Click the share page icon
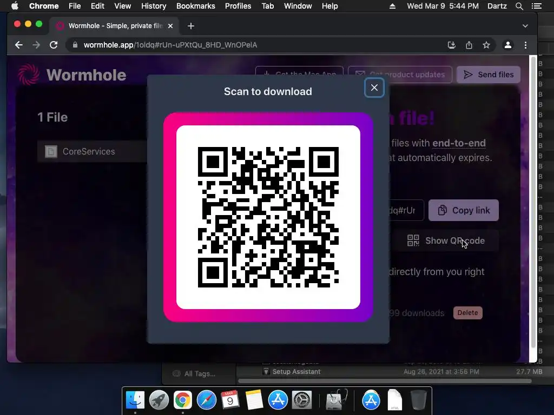Image resolution: width=554 pixels, height=415 pixels. pyautogui.click(x=469, y=45)
